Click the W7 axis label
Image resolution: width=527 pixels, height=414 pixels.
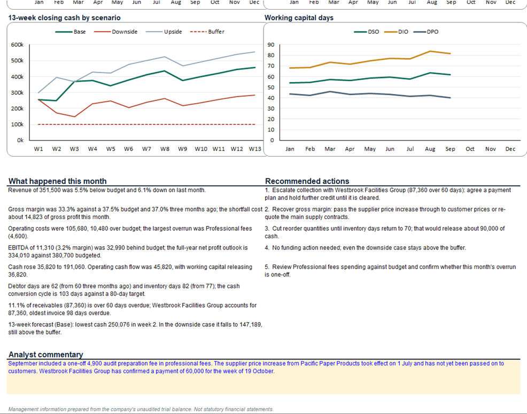coord(146,149)
